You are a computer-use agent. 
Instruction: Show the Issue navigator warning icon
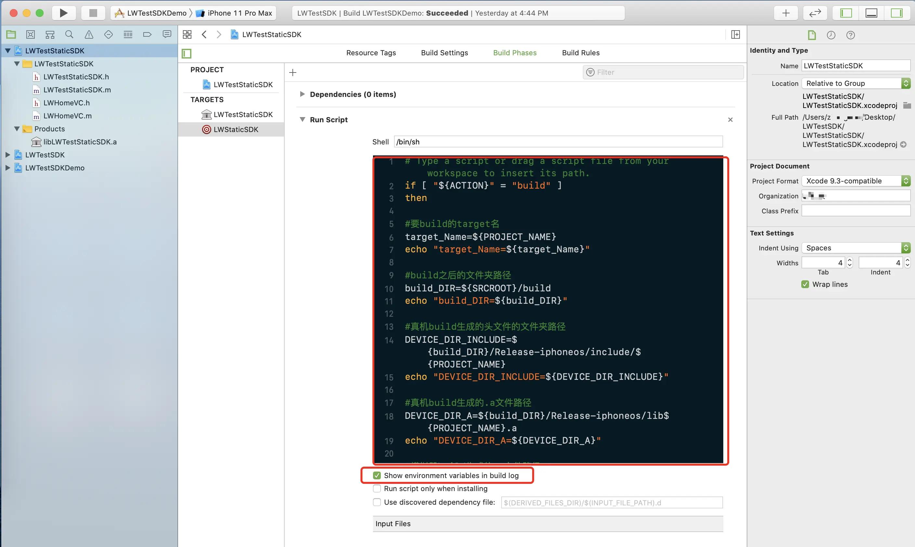89,35
